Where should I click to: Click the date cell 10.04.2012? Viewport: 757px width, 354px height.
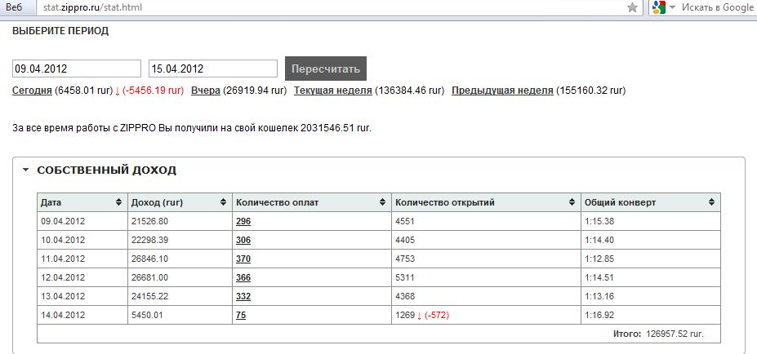[x=63, y=240]
